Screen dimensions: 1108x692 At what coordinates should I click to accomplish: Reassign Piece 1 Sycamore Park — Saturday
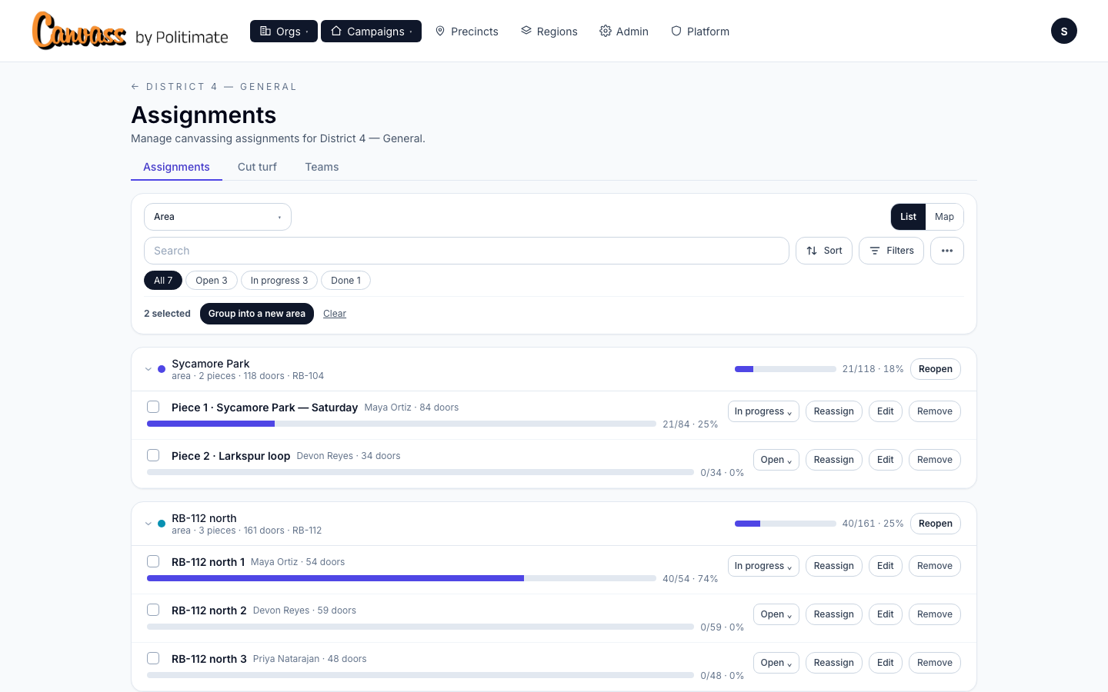click(834, 411)
